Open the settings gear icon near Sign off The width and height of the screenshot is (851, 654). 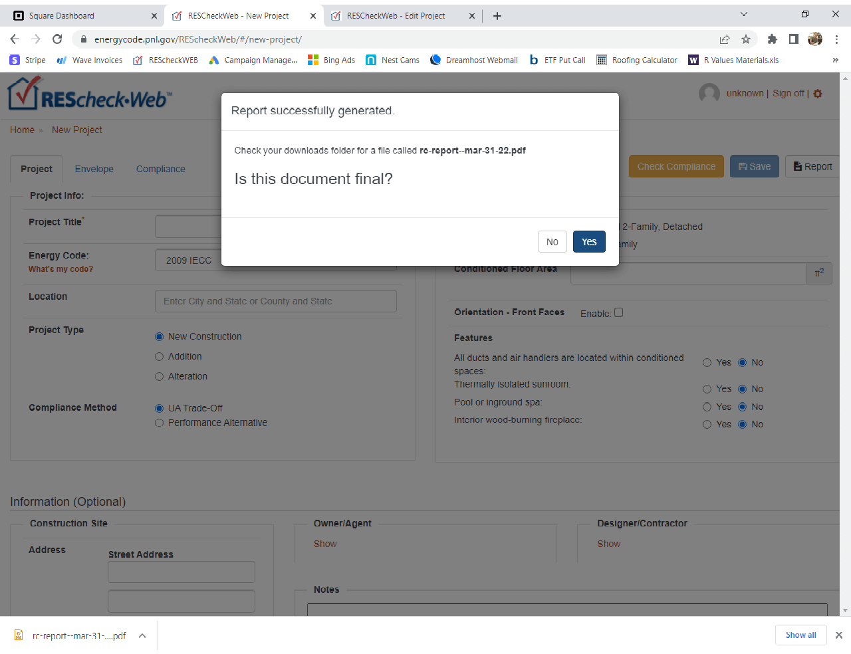coord(818,94)
